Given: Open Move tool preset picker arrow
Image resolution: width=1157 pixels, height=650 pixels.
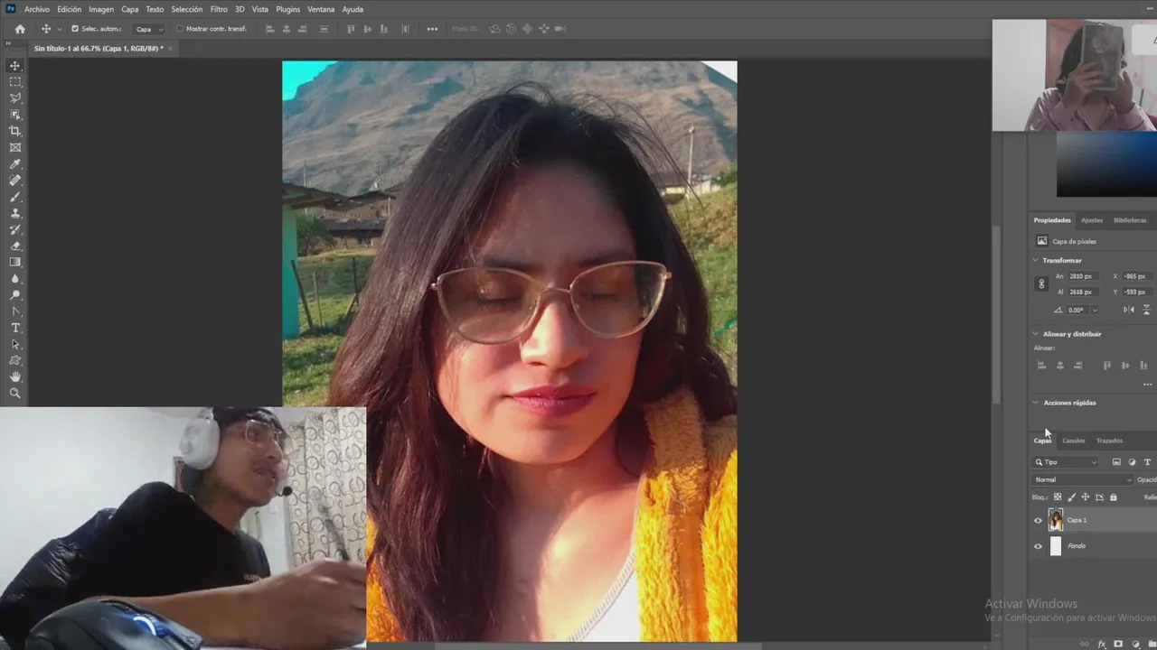Looking at the screenshot, I should tap(60, 29).
